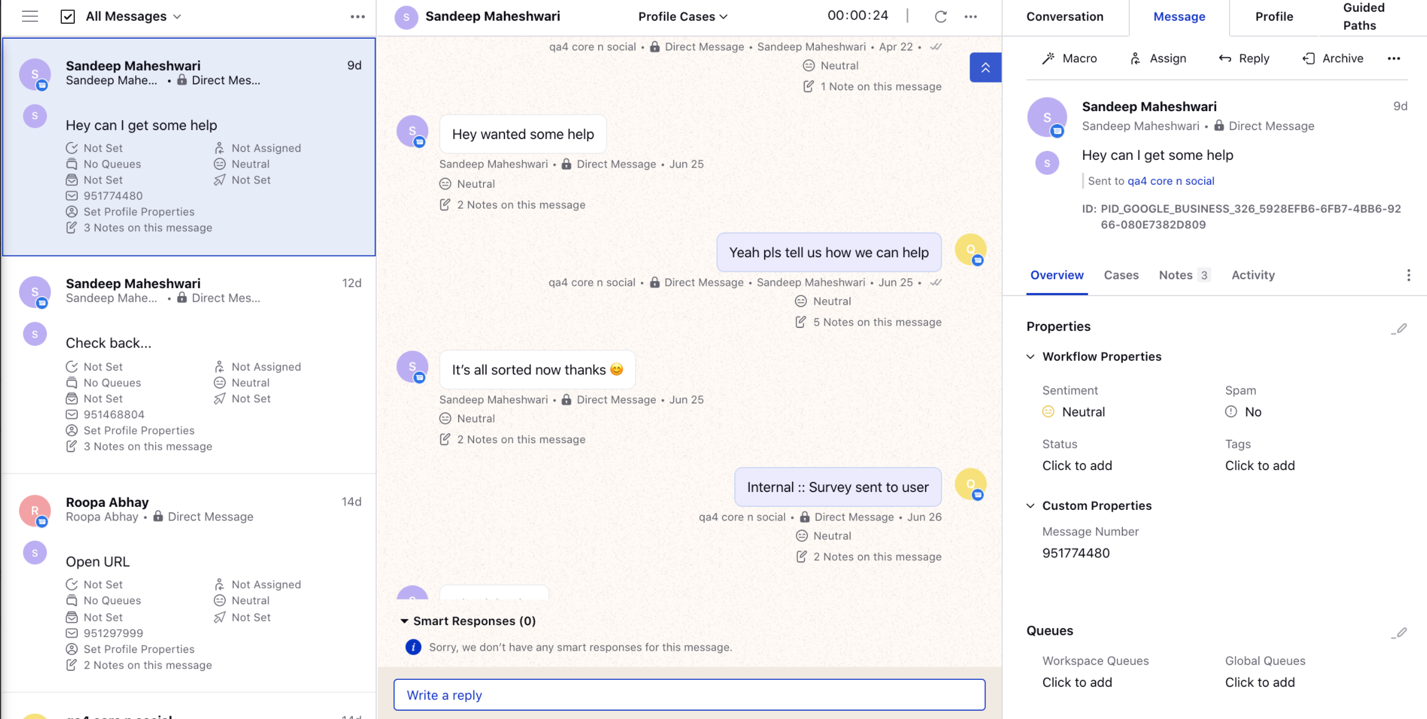This screenshot has height=719, width=1427.
Task: Expand the Smart Responses section
Action: (403, 620)
